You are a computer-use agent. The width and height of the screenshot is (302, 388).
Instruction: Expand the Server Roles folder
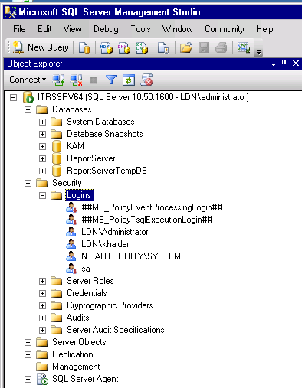pyautogui.click(x=42, y=281)
